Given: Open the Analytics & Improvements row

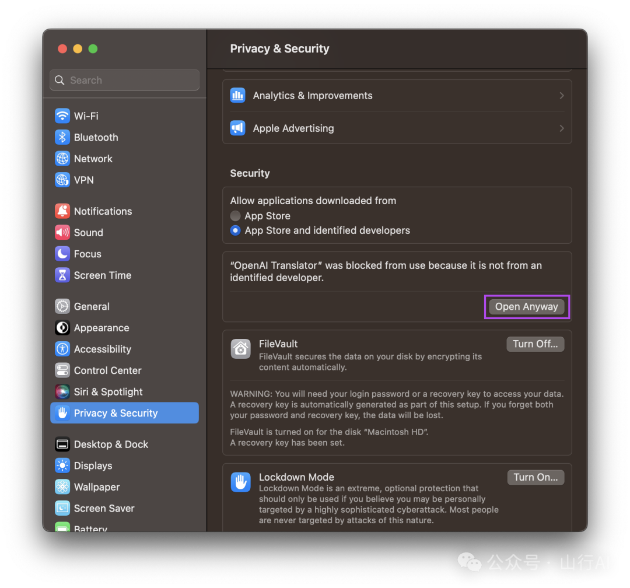Looking at the screenshot, I should (x=397, y=96).
